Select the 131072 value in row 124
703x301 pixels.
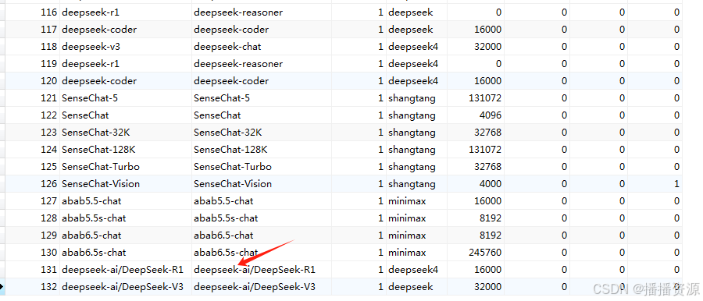(485, 150)
